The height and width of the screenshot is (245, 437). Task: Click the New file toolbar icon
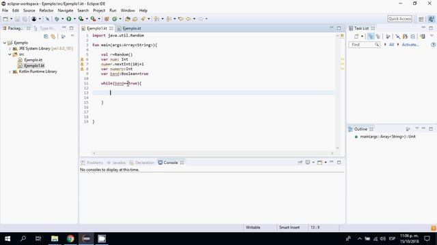5,19
